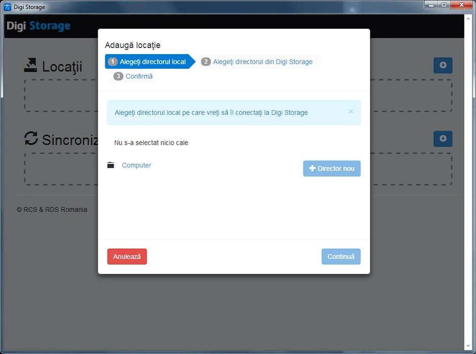Click the Sincronizări circular arrows icon

click(31, 139)
